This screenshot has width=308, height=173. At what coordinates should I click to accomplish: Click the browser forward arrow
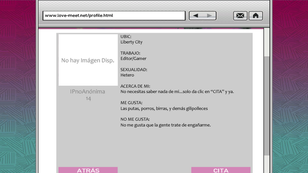(x=209, y=15)
